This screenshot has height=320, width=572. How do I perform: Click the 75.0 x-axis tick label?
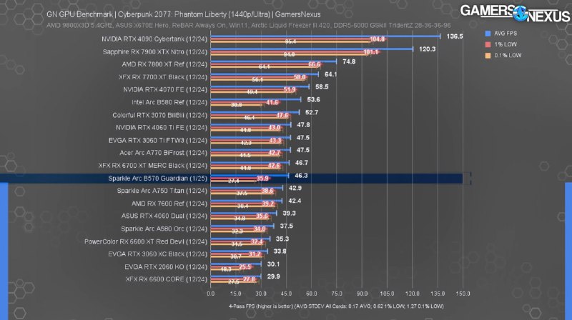[x=337, y=294]
